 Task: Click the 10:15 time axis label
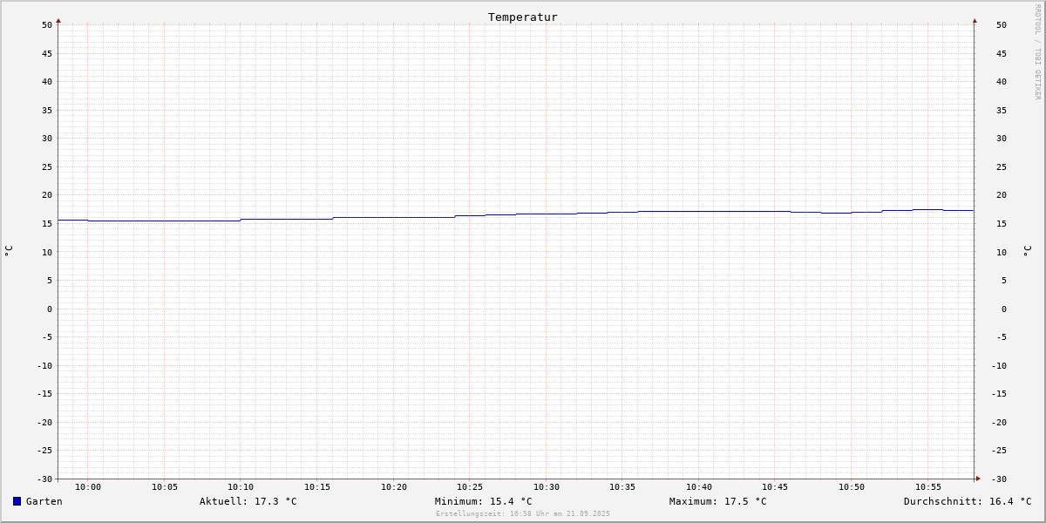coord(317,487)
